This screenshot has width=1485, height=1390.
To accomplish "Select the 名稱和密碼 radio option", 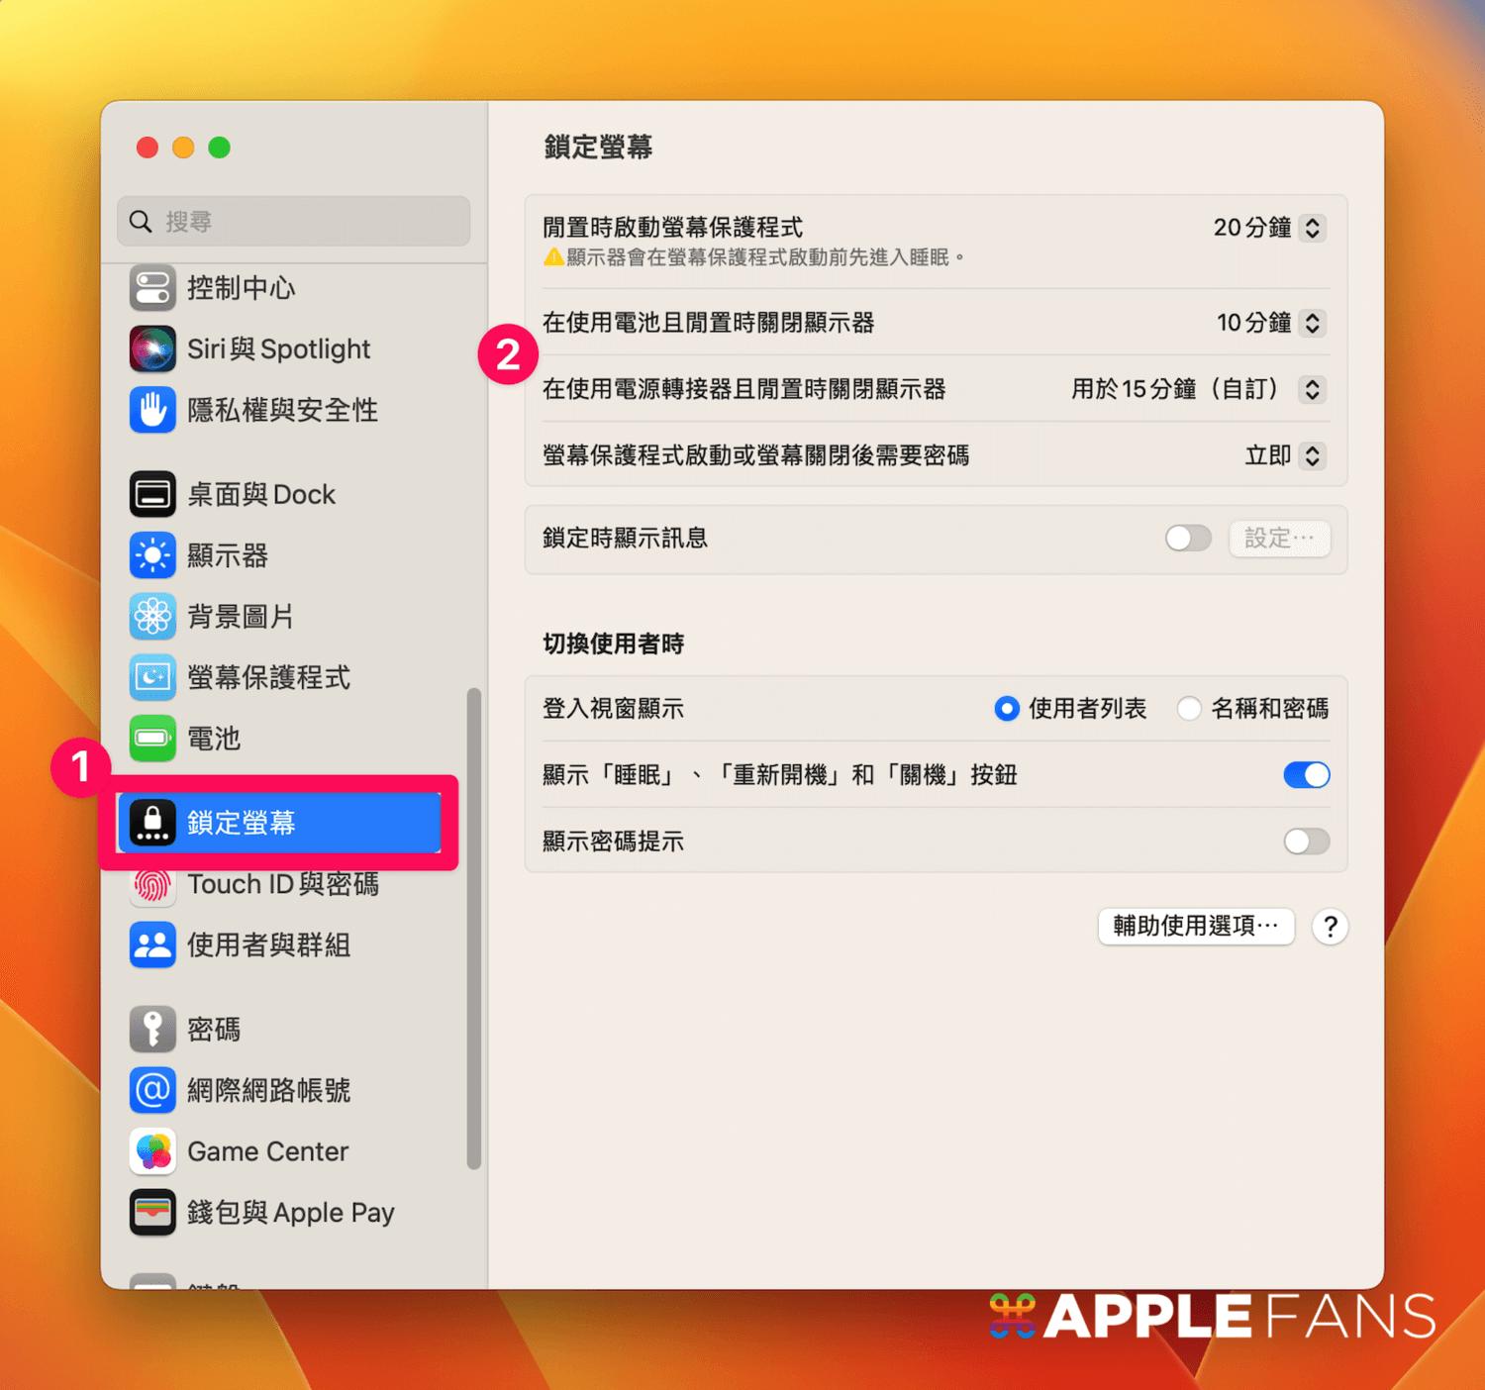I will click(x=1188, y=709).
